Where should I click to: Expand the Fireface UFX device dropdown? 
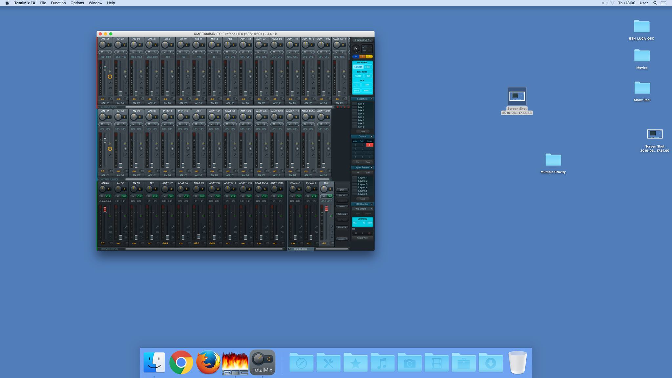pyautogui.click(x=363, y=40)
